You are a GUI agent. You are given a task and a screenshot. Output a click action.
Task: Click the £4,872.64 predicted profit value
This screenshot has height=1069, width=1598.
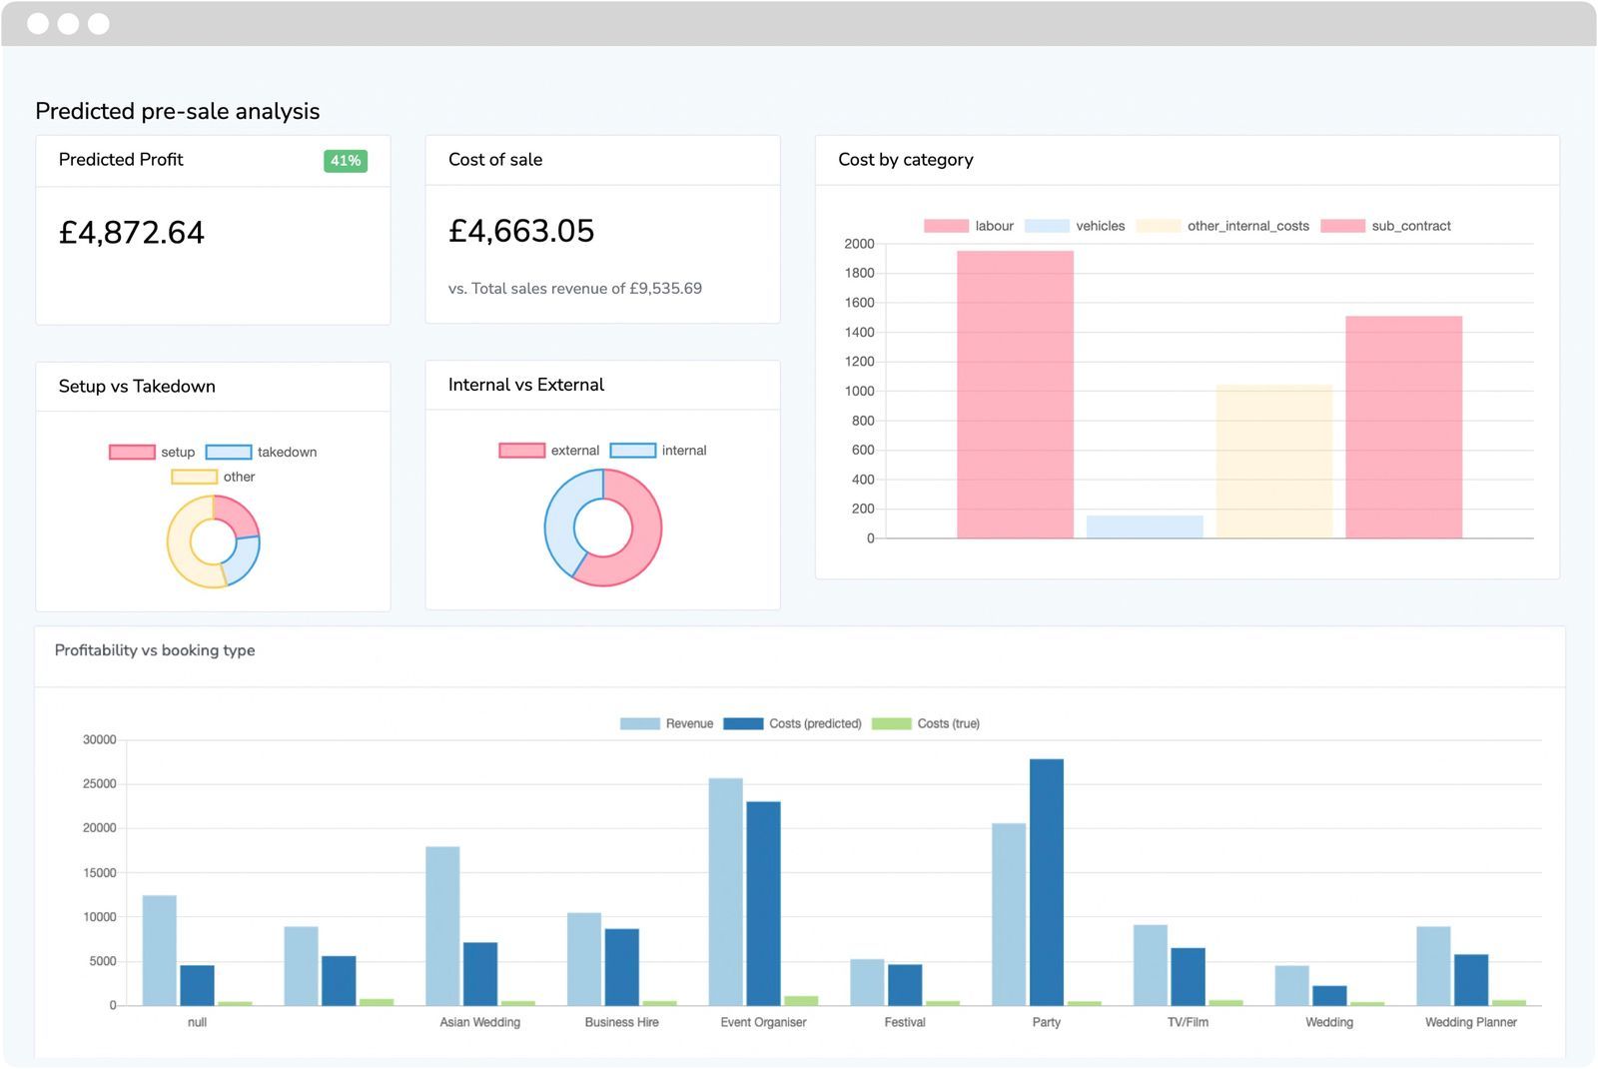pos(132,233)
